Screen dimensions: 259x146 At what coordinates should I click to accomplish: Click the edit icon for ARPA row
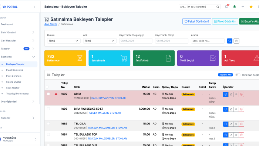point(231,94)
